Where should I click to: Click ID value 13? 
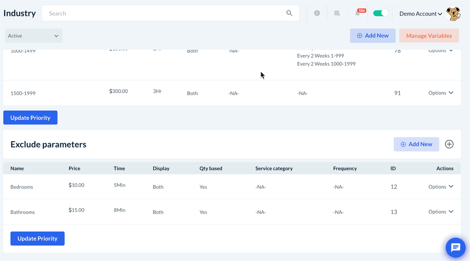pyautogui.click(x=394, y=212)
